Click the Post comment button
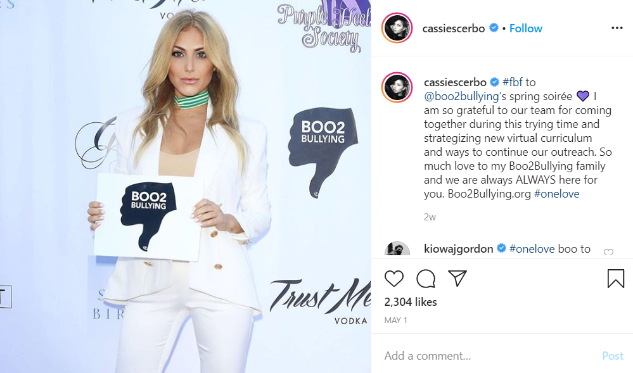This screenshot has height=373, width=633. click(x=613, y=356)
